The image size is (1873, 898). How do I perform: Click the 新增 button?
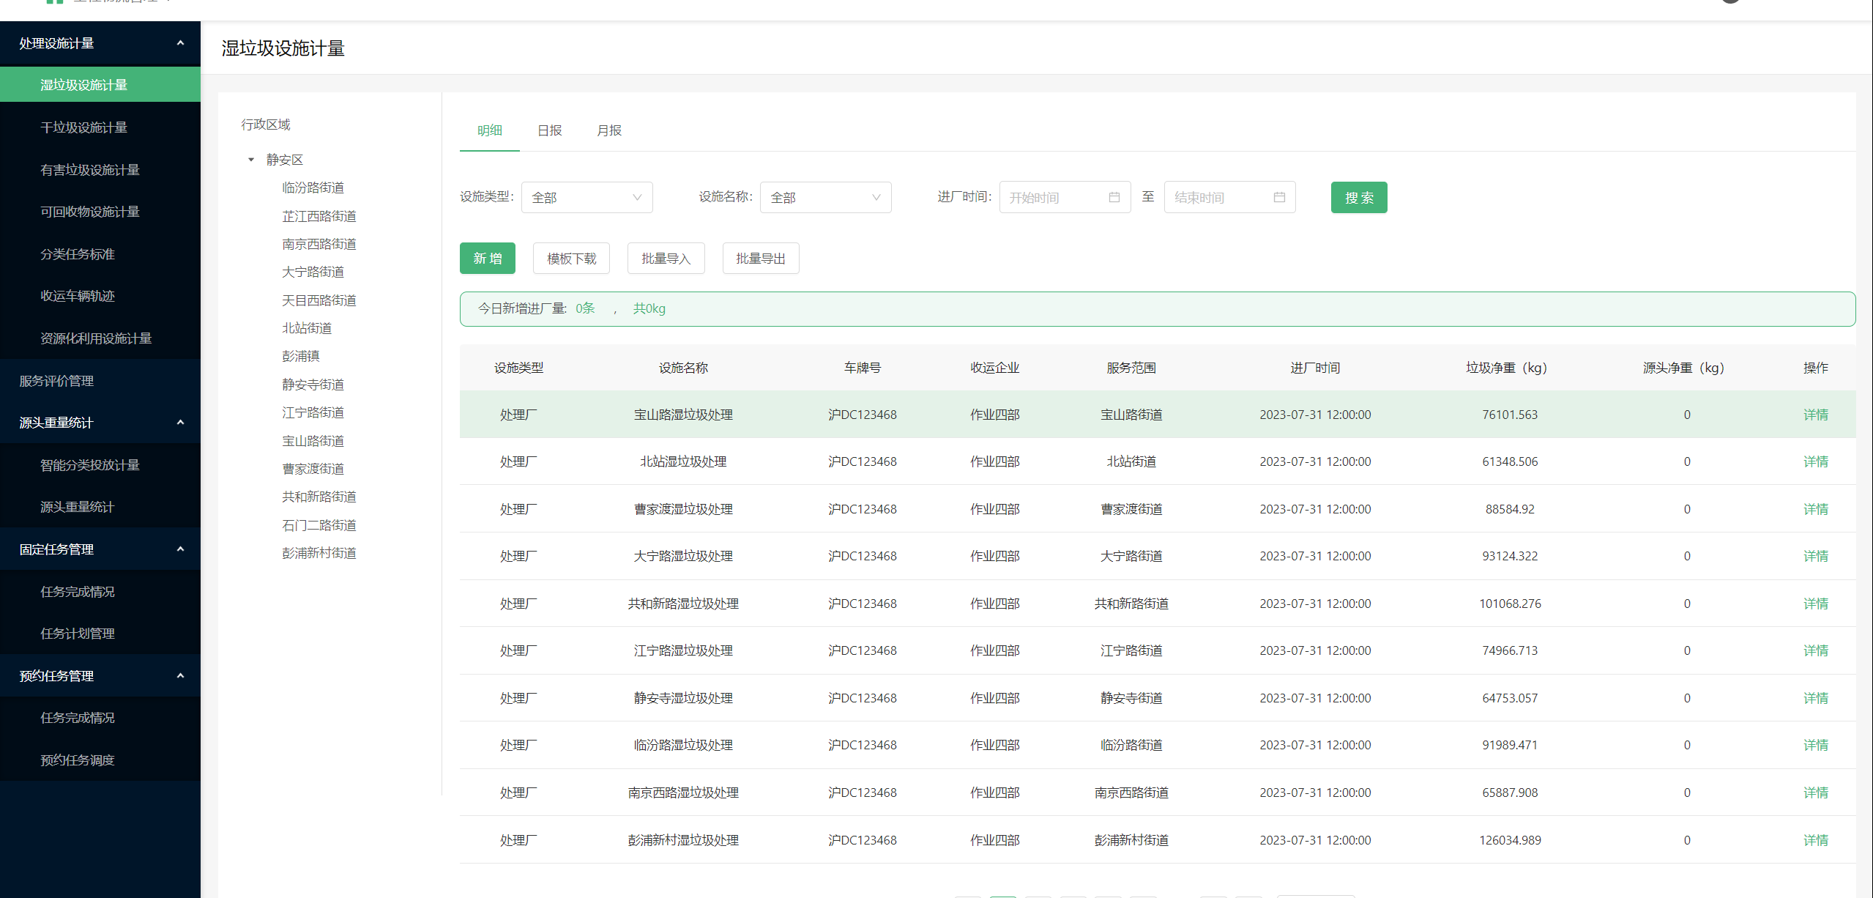pyautogui.click(x=487, y=259)
